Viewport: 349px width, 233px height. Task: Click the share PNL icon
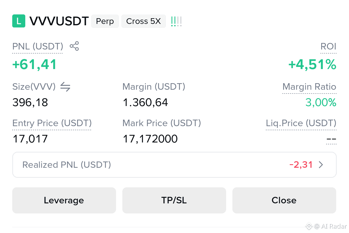click(x=74, y=46)
